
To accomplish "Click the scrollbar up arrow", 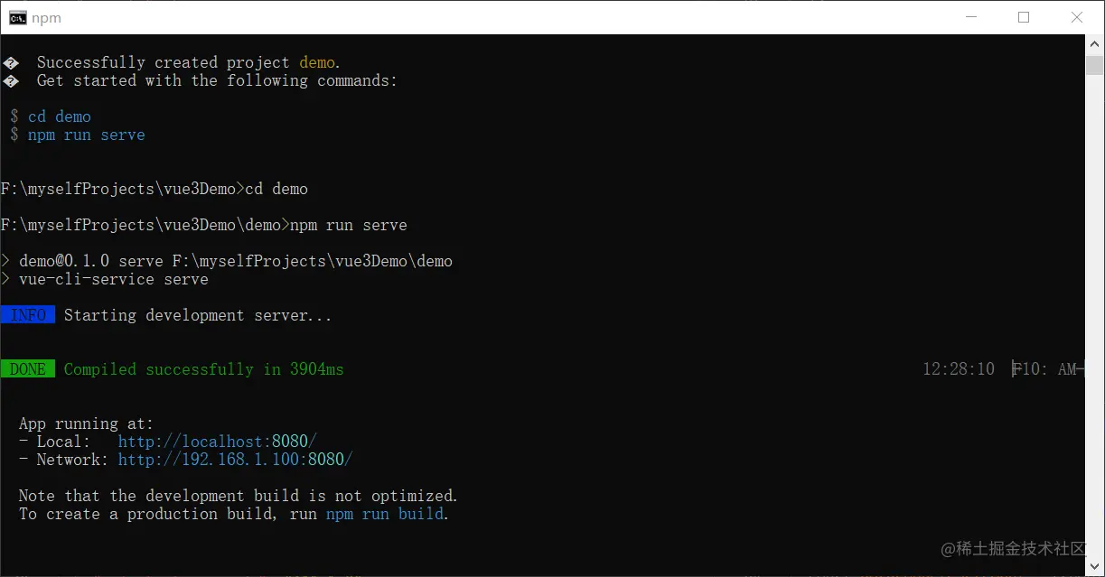I will (x=1094, y=44).
